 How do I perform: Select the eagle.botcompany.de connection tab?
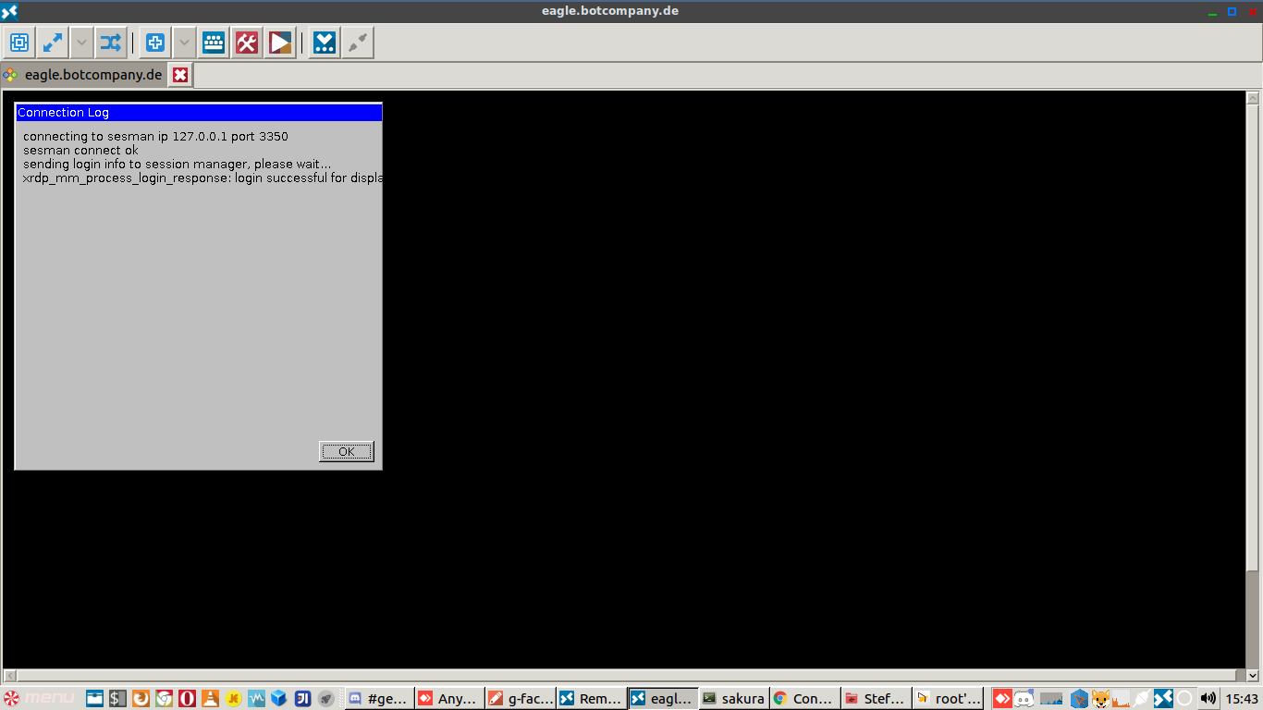click(92, 75)
